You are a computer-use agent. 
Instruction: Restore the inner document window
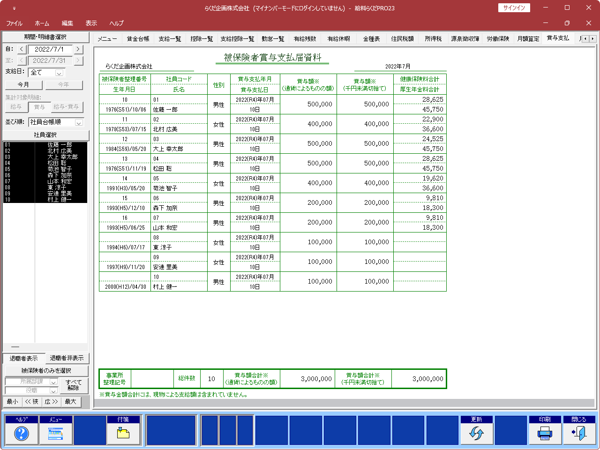(x=567, y=23)
